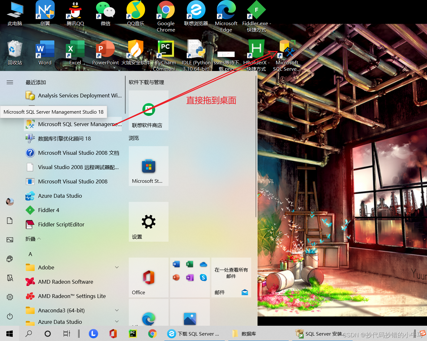Screen dimensions: 427x341
Task: Open PowerPoint desktop shortcut
Action: (106, 53)
